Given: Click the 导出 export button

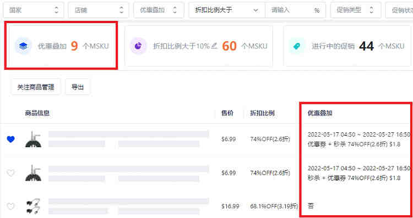Looking at the screenshot, I should pos(78,87).
